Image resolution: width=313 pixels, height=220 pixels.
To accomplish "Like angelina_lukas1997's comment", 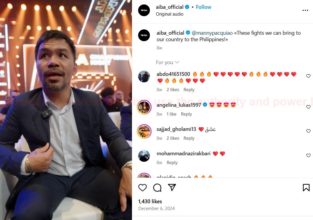I will point(308,107).
